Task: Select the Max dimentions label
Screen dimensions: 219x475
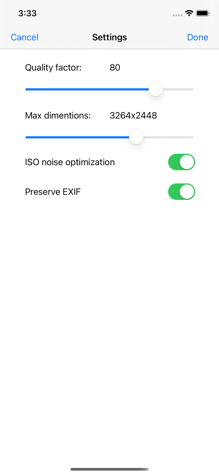Action: point(58,116)
